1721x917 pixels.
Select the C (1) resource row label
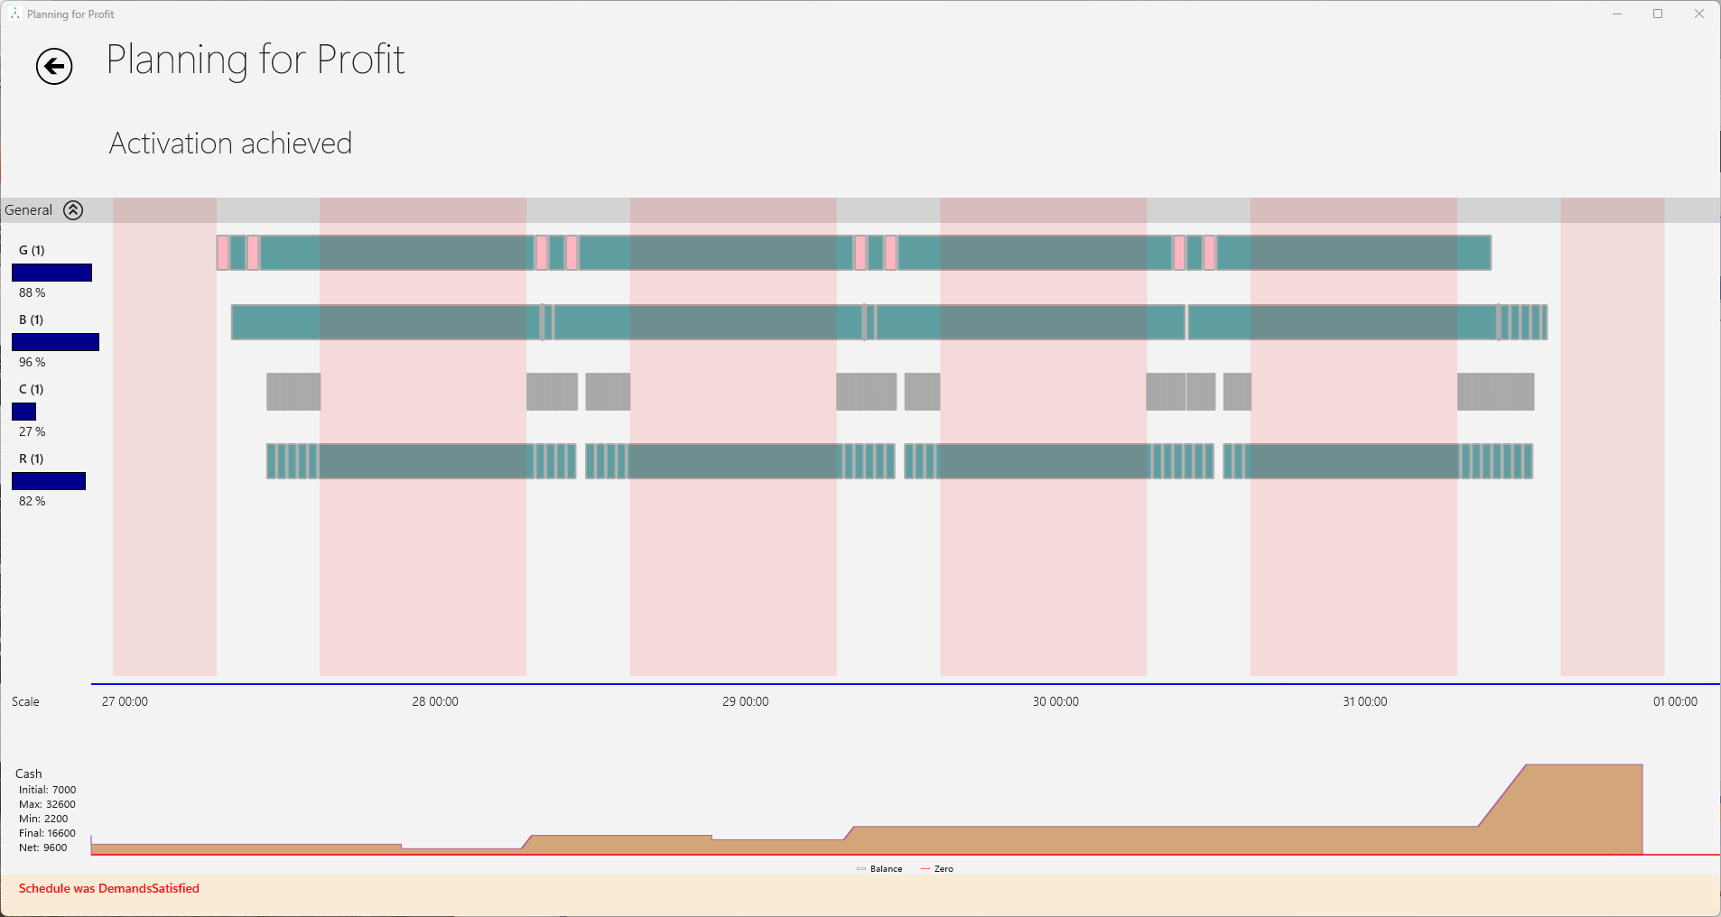30,389
